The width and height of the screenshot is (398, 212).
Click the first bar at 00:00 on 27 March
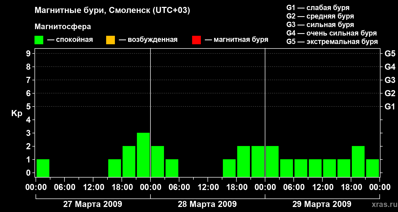click(43, 168)
